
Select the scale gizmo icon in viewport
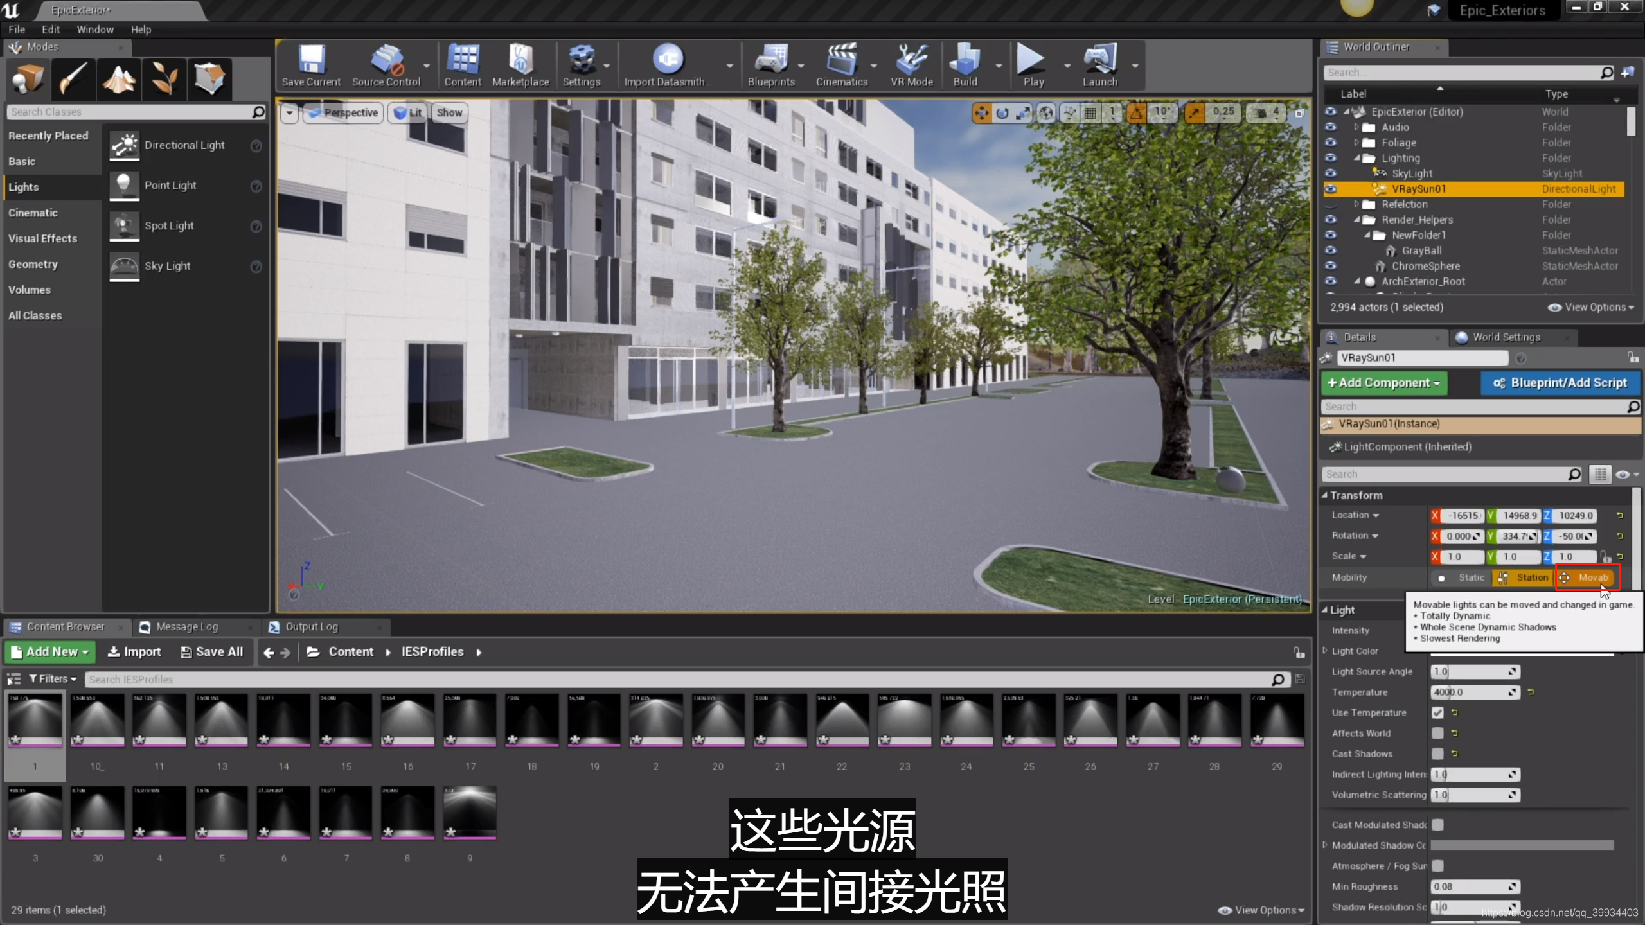tap(1022, 113)
